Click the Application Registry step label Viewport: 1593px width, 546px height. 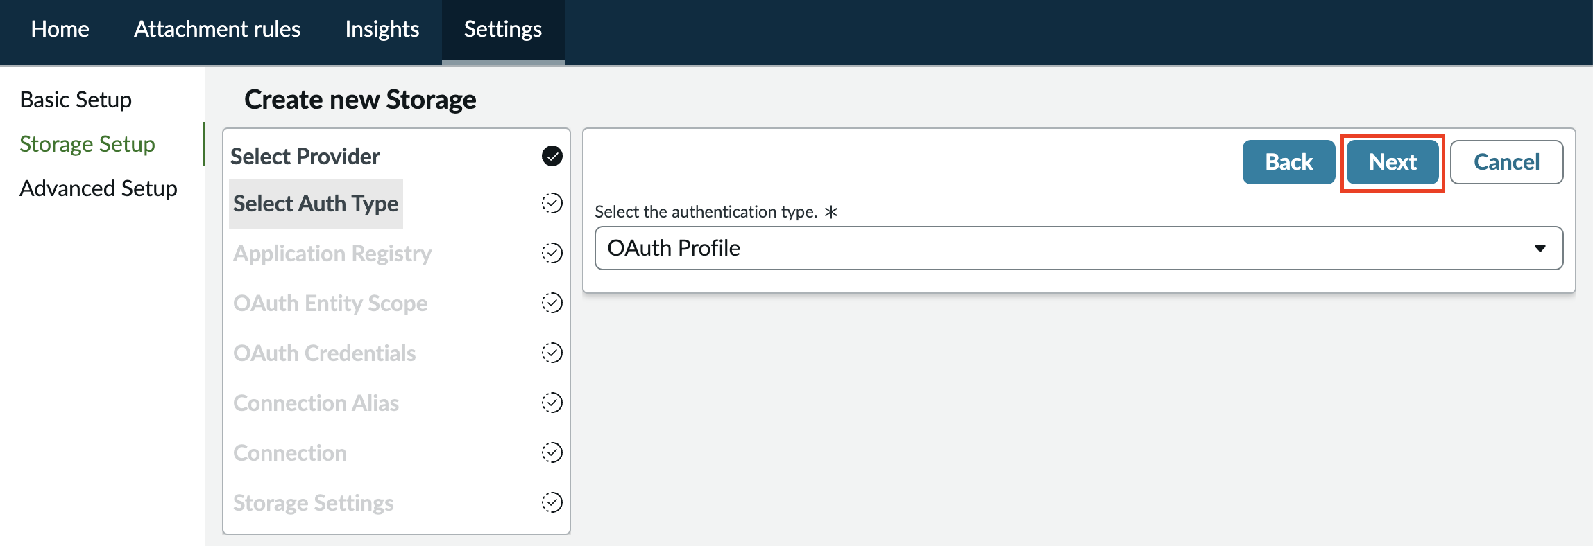pyautogui.click(x=332, y=254)
